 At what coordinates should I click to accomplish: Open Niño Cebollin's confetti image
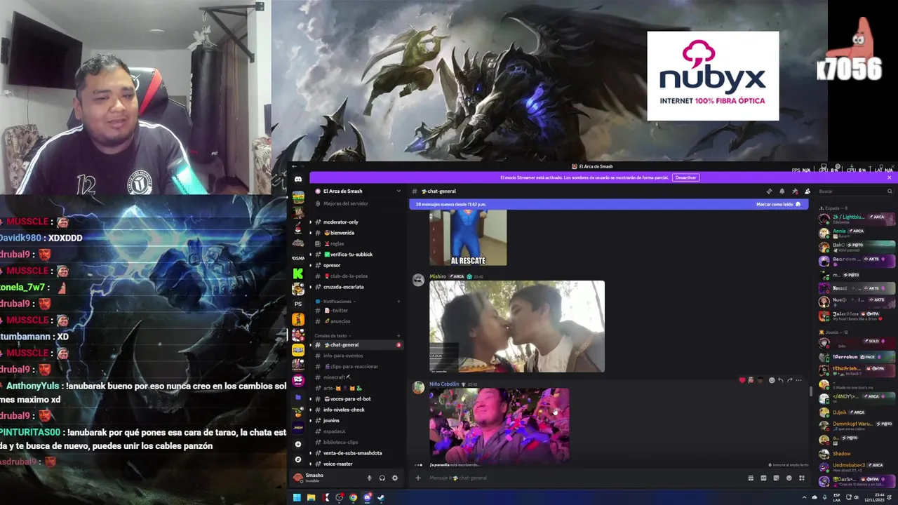(500, 425)
